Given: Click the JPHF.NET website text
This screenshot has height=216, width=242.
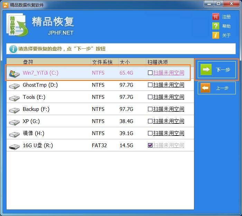Looking at the screenshot, I should (x=60, y=33).
